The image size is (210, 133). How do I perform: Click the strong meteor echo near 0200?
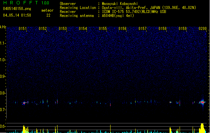coord(203,102)
